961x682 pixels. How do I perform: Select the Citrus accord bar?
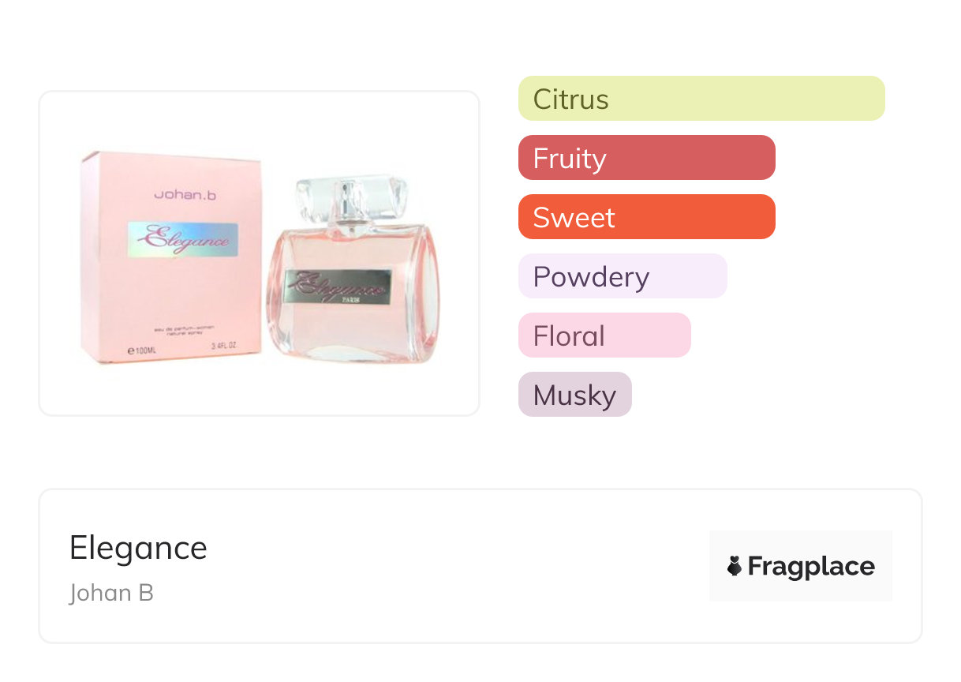coord(701,99)
